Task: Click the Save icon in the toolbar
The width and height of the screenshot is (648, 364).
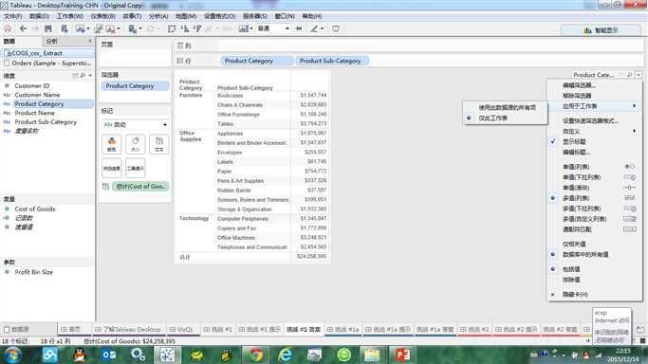Action: tap(48, 28)
